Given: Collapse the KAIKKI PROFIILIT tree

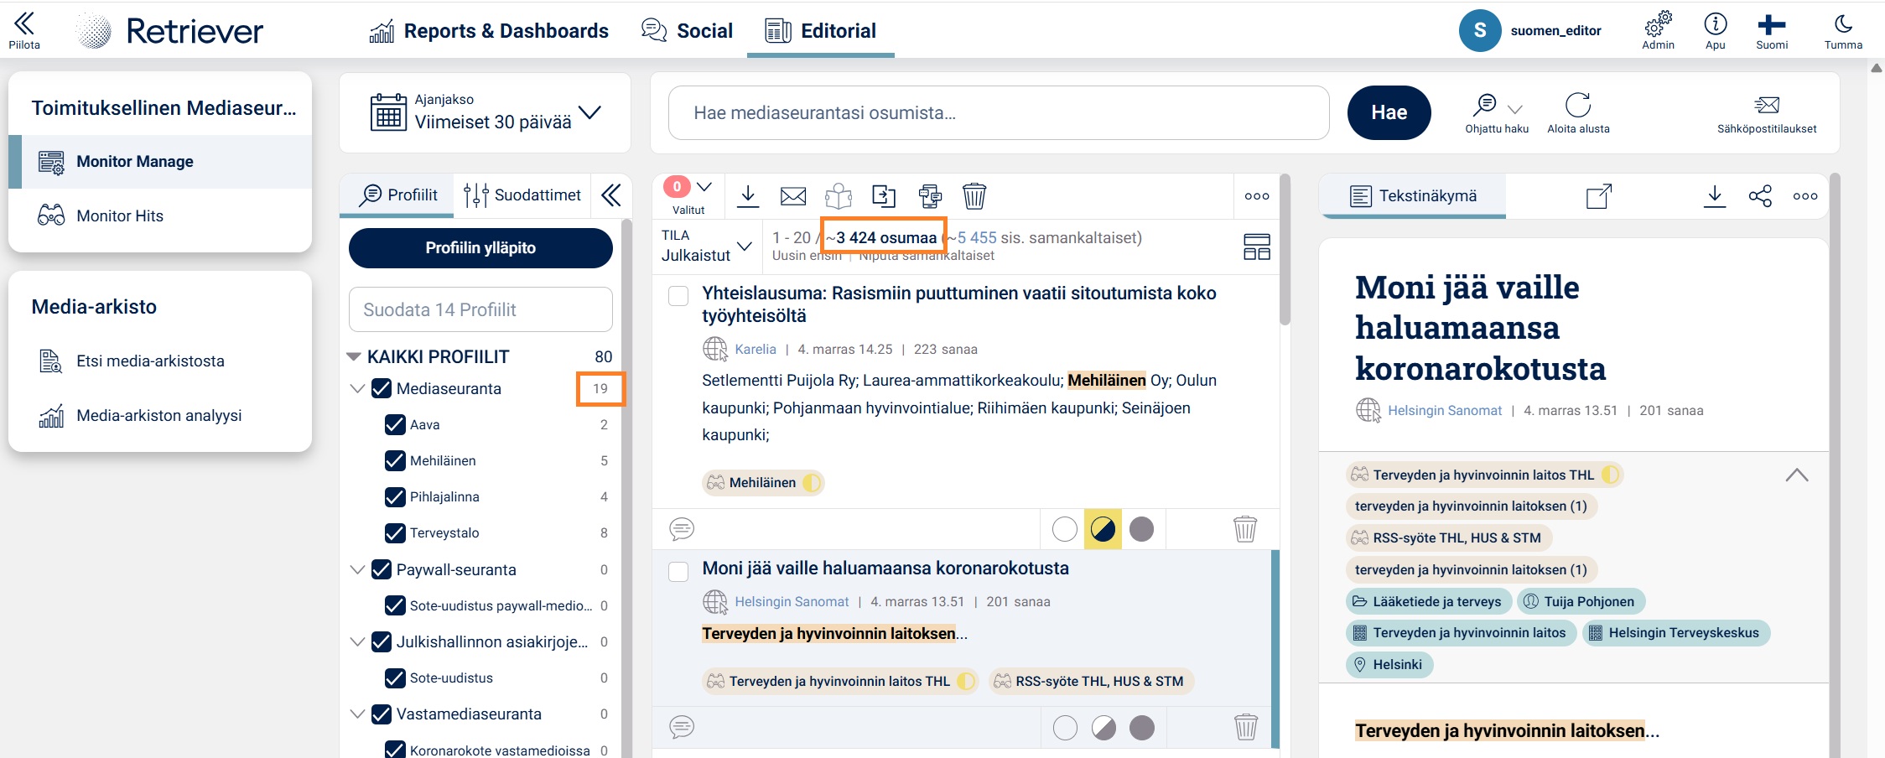Looking at the screenshot, I should point(354,356).
